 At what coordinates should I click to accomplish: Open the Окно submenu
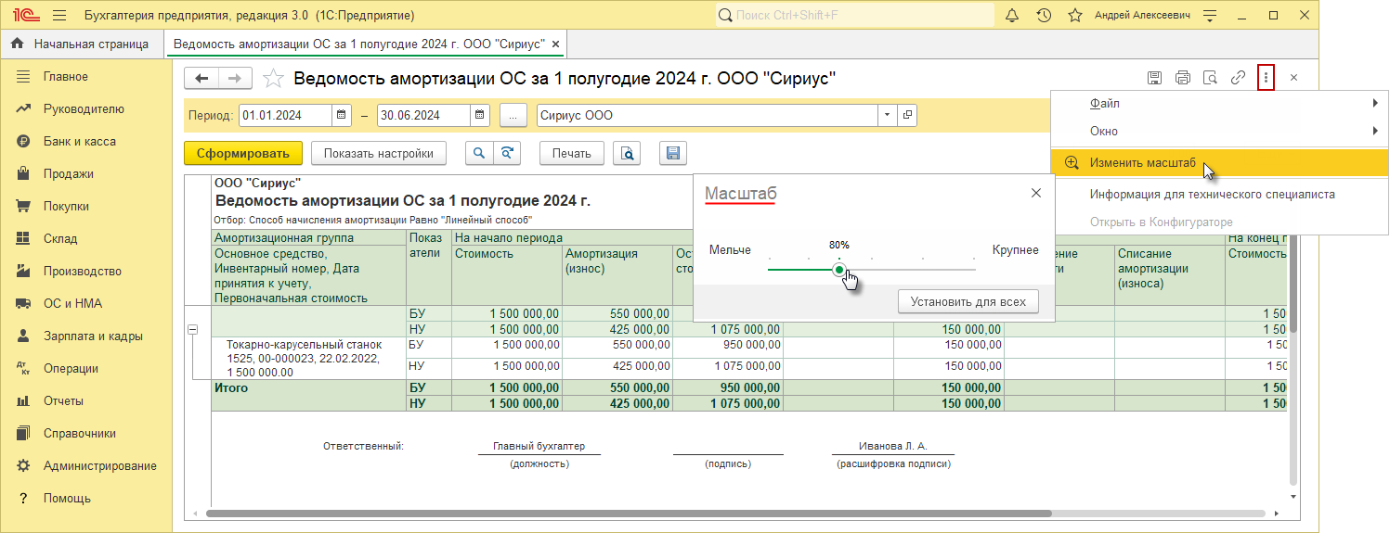[x=1220, y=132]
